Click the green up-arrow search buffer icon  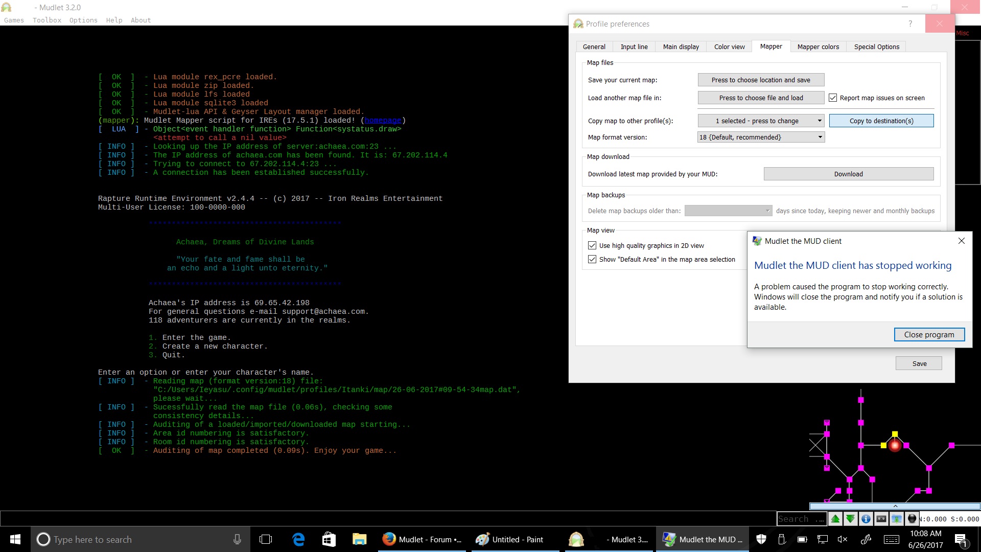click(x=835, y=519)
